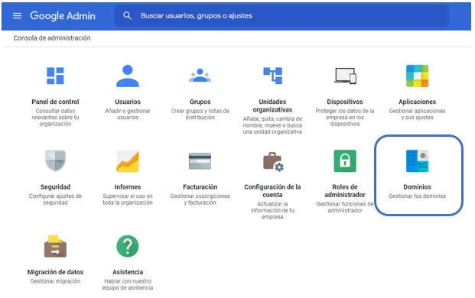475x298 pixels.
Task: Click the Seguridad title link
Action: click(55, 187)
